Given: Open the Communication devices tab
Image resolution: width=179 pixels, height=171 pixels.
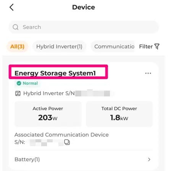Looking at the screenshot, I should coord(113,47).
